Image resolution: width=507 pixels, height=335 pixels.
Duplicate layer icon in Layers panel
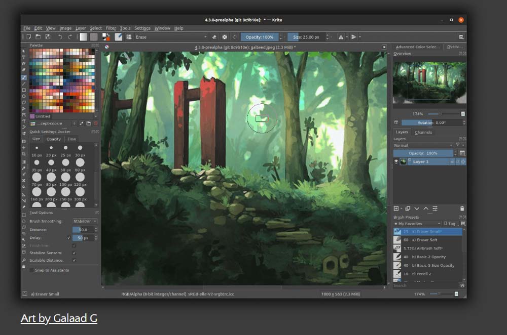pyautogui.click(x=408, y=209)
